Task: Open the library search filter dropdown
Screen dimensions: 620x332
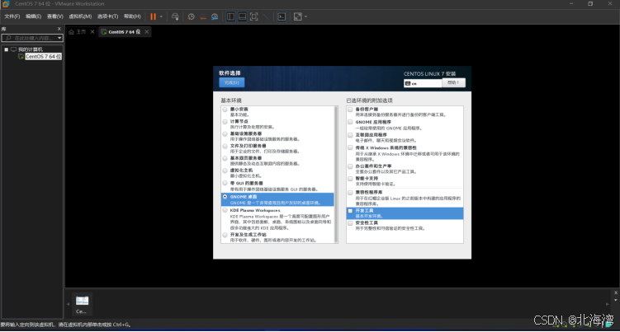Action: tap(59, 38)
